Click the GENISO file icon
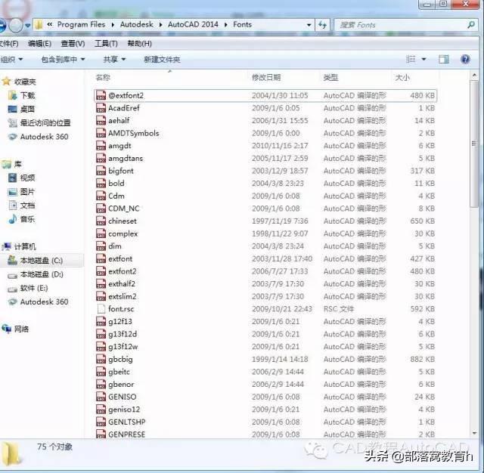484x473 pixels. coord(101,397)
